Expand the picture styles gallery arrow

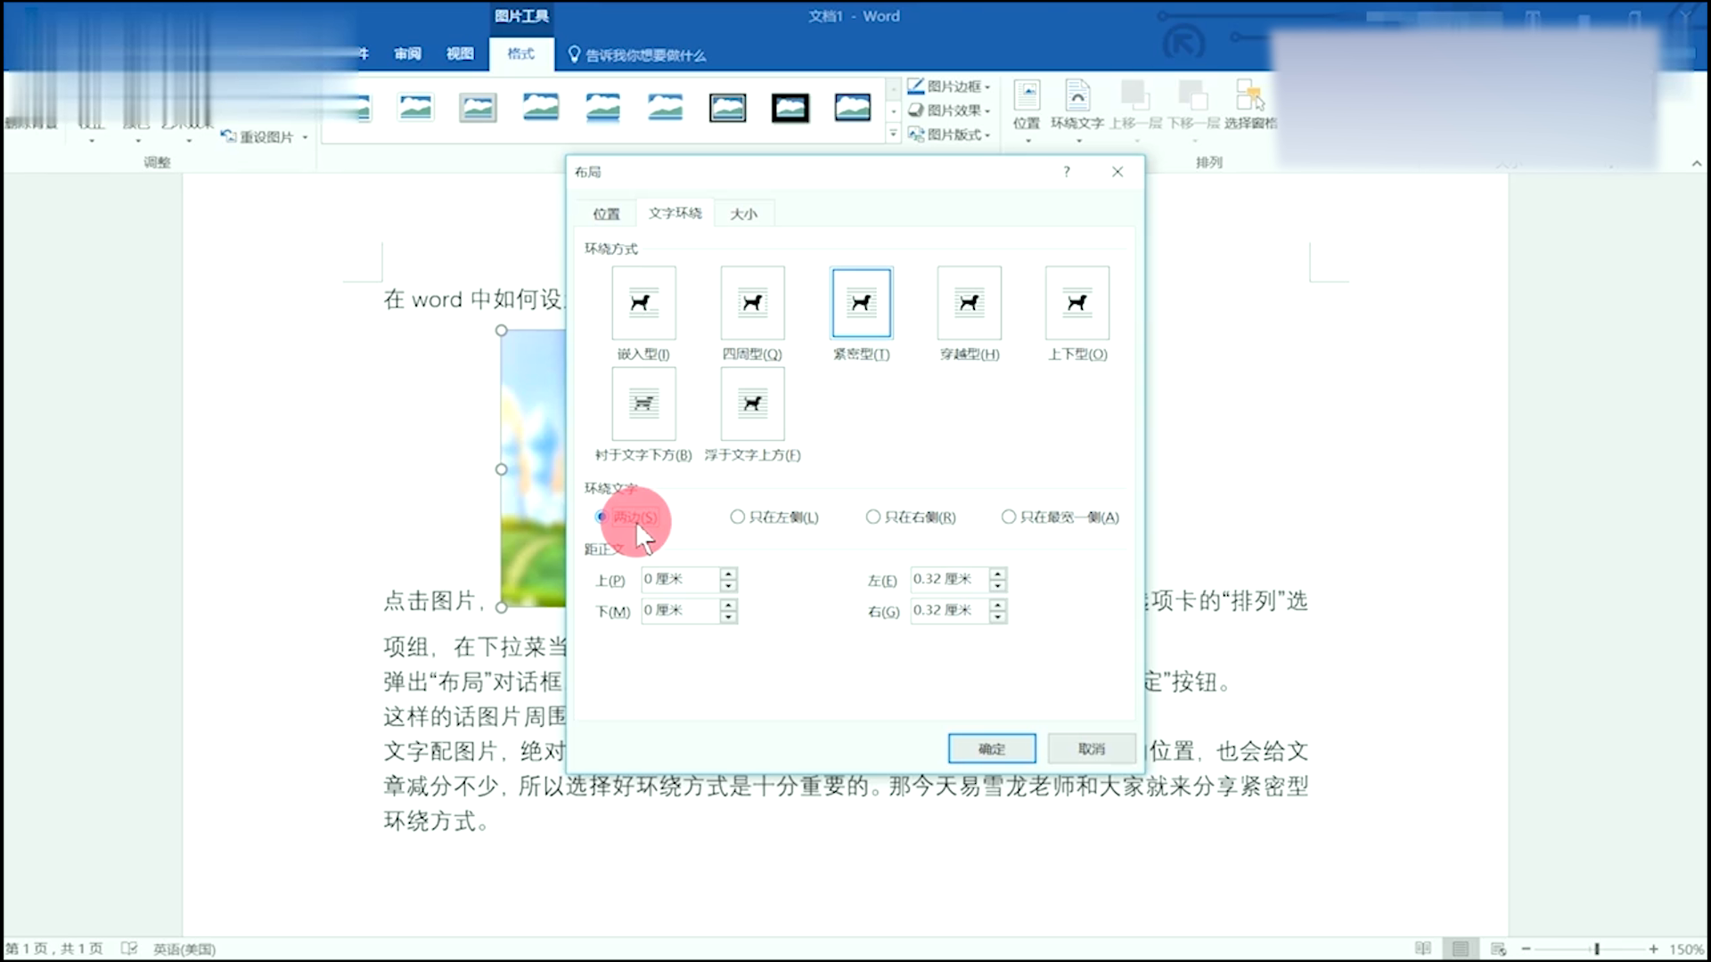(x=893, y=135)
